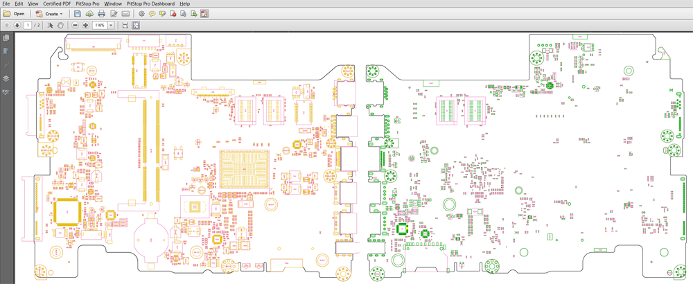The image size is (693, 284).
Task: Activate the Select cursor tool
Action: [50, 25]
